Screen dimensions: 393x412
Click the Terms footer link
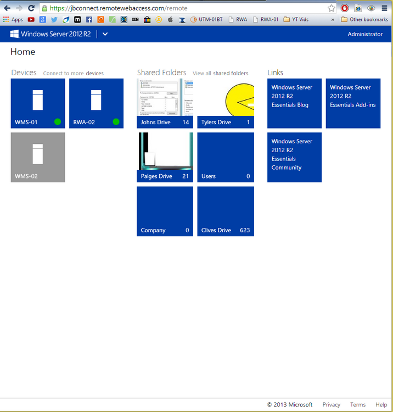click(358, 405)
